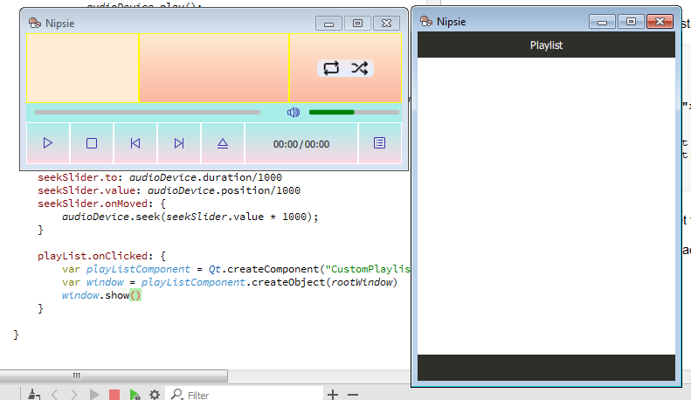The width and height of the screenshot is (691, 400).
Task: Click the Playlist header bar
Action: point(546,45)
